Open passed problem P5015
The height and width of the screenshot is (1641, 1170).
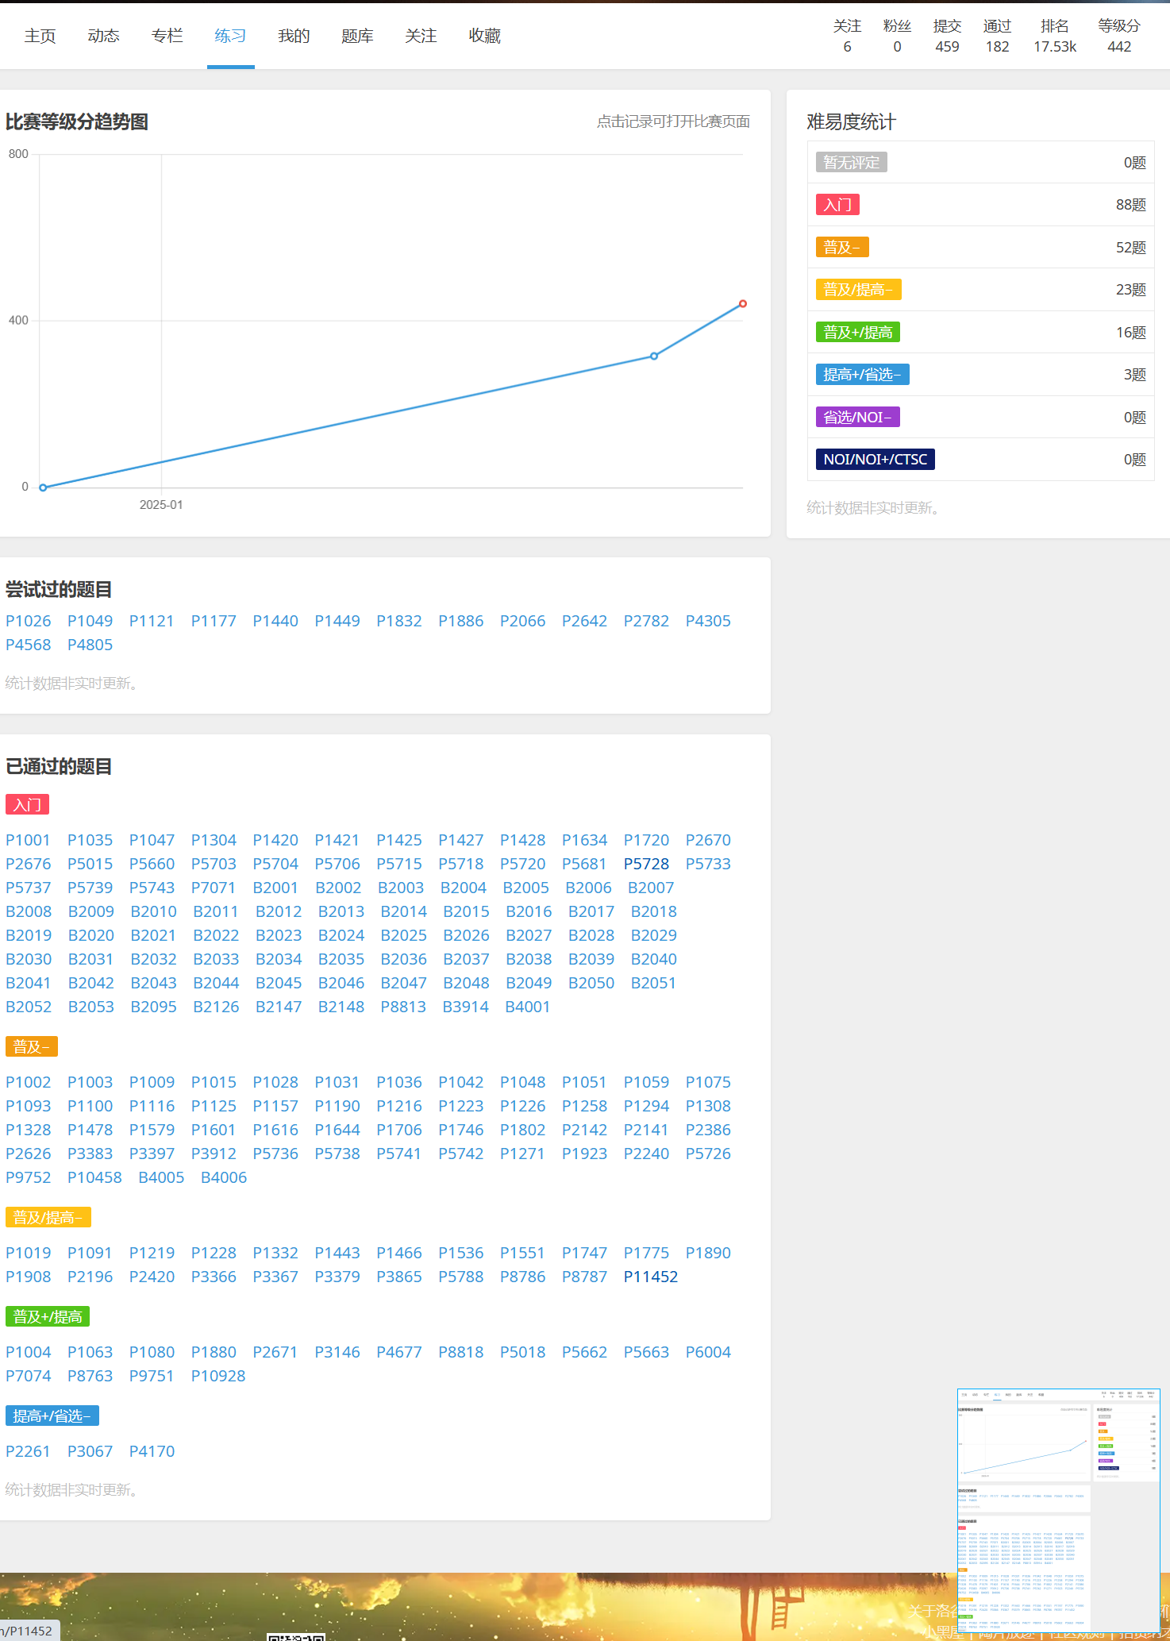90,864
